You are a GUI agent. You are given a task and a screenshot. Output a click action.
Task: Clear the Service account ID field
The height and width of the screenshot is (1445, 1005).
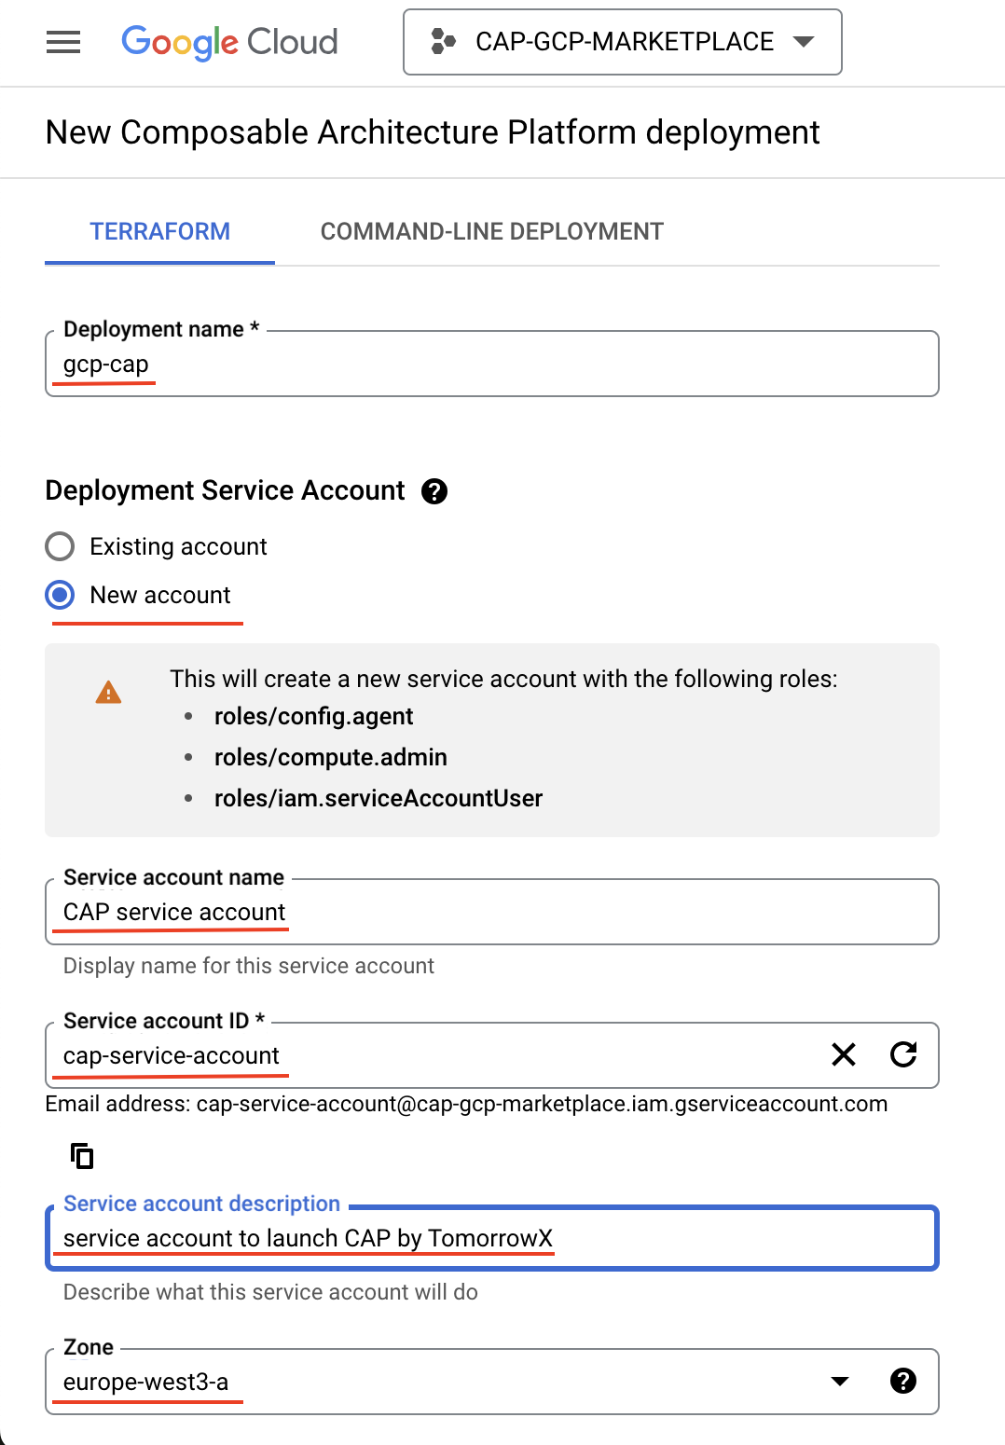pos(844,1054)
